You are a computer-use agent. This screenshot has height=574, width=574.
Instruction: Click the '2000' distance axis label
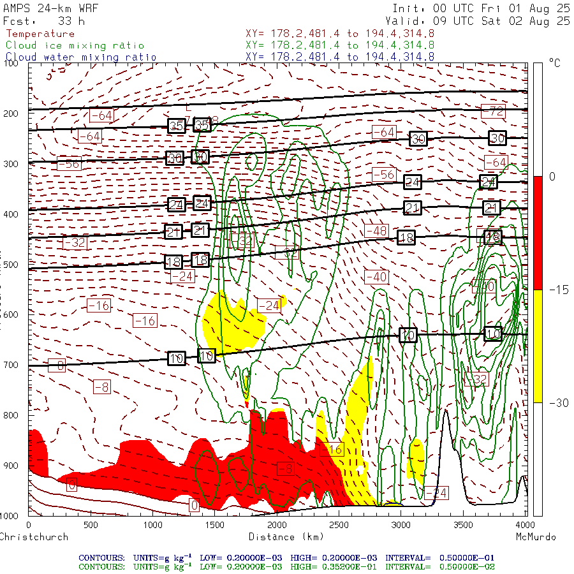coord(277,525)
